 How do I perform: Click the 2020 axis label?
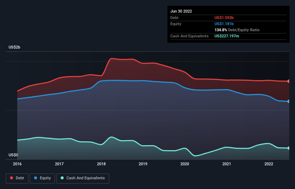(185, 164)
